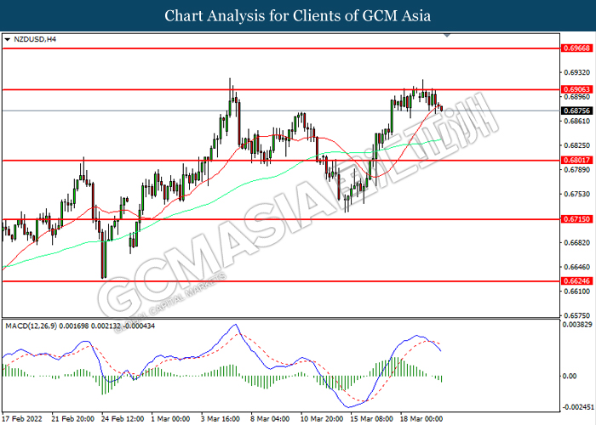
Task: Click the chart shift triangle marker at top
Action: pos(447,36)
